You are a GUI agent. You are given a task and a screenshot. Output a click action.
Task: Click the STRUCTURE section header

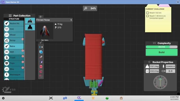[x=14, y=19]
